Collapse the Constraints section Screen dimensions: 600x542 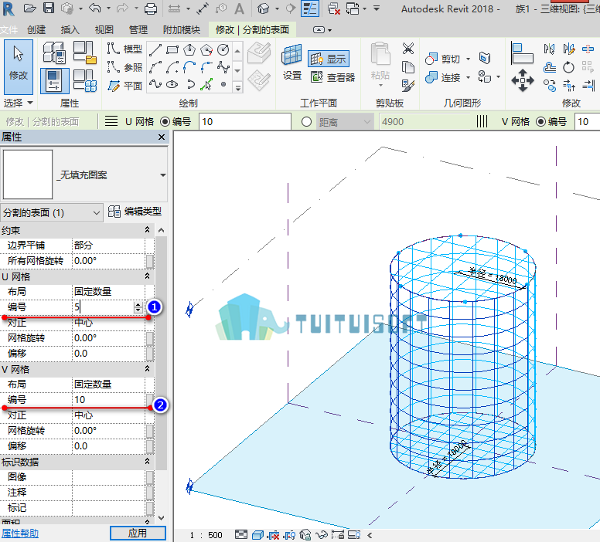pyautogui.click(x=147, y=229)
